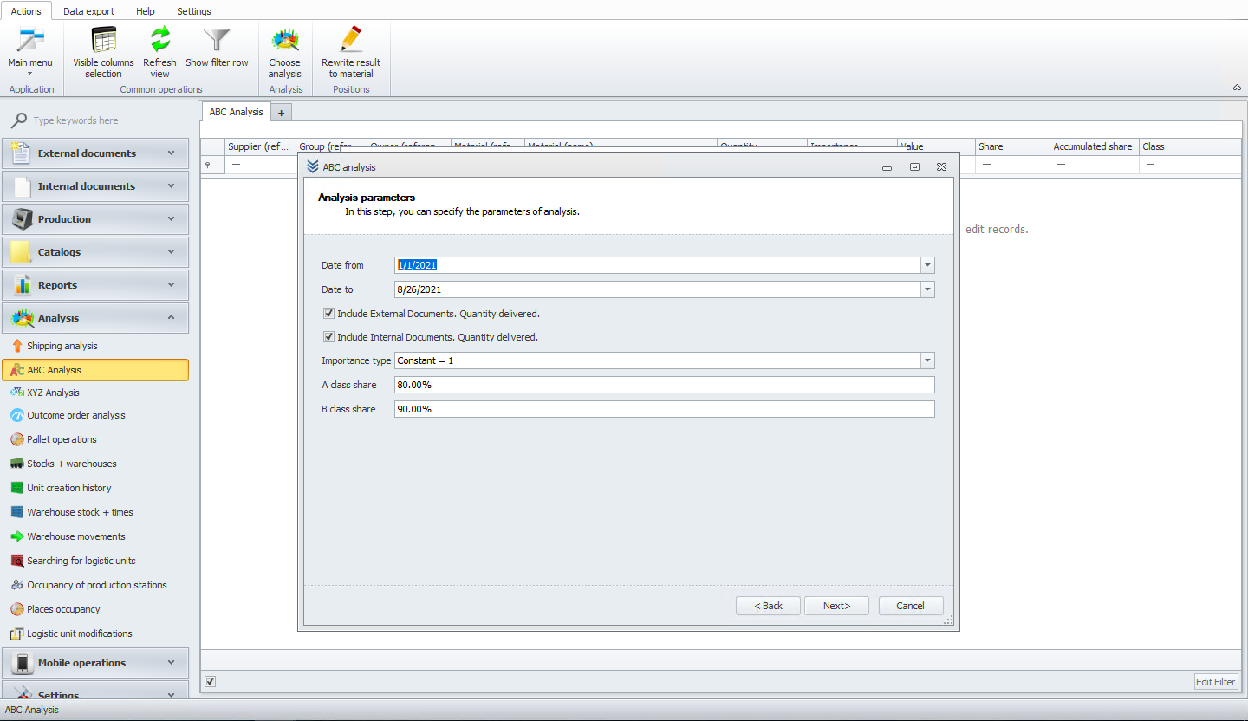Open the Date to dropdown calendar

(x=927, y=289)
